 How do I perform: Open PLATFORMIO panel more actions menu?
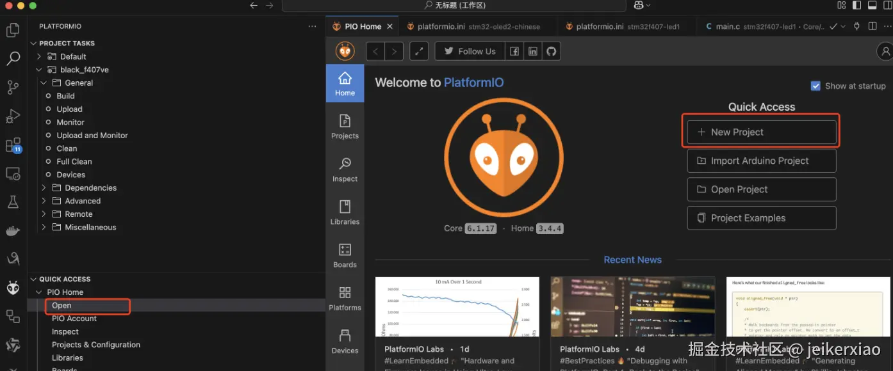[312, 26]
